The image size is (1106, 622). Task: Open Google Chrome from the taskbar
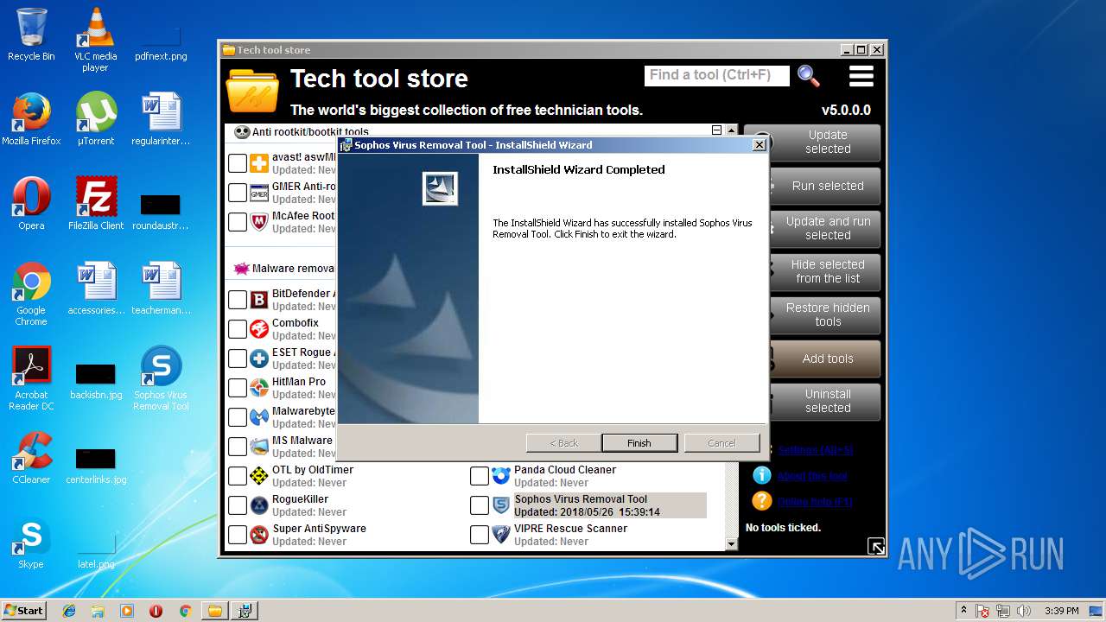tap(184, 611)
